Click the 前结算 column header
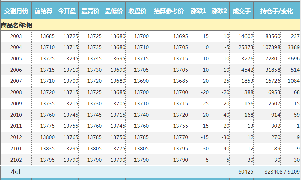The width and height of the screenshot is (301, 180). point(43,11)
